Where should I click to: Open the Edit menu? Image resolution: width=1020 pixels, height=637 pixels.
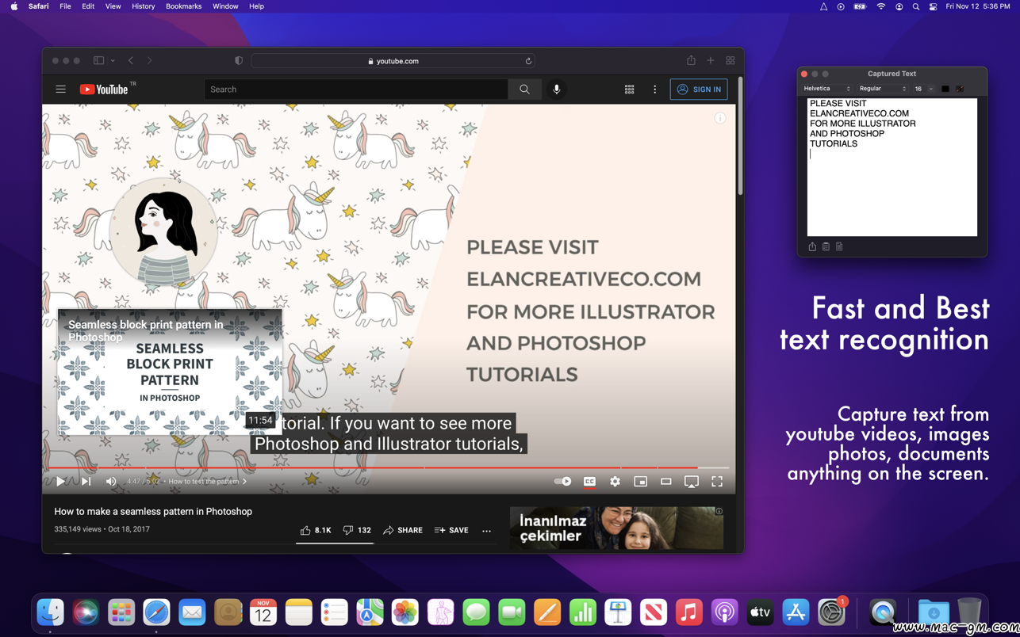point(88,6)
